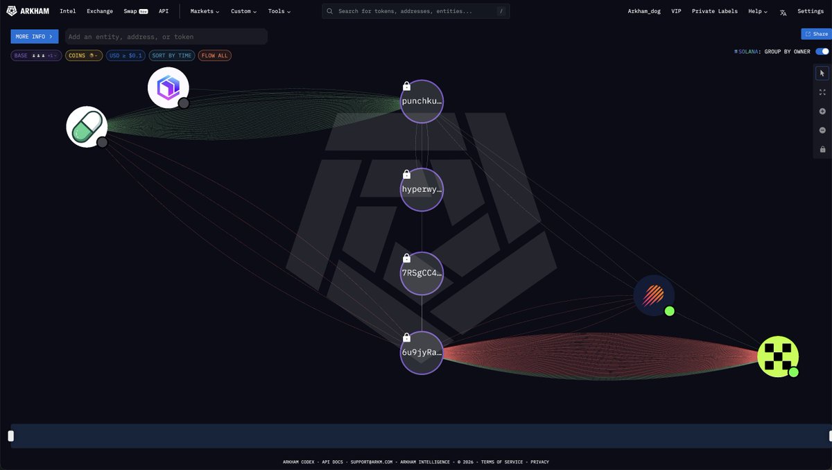The image size is (832, 470).
Task: Zoom in with the plus icon
Action: [x=822, y=111]
